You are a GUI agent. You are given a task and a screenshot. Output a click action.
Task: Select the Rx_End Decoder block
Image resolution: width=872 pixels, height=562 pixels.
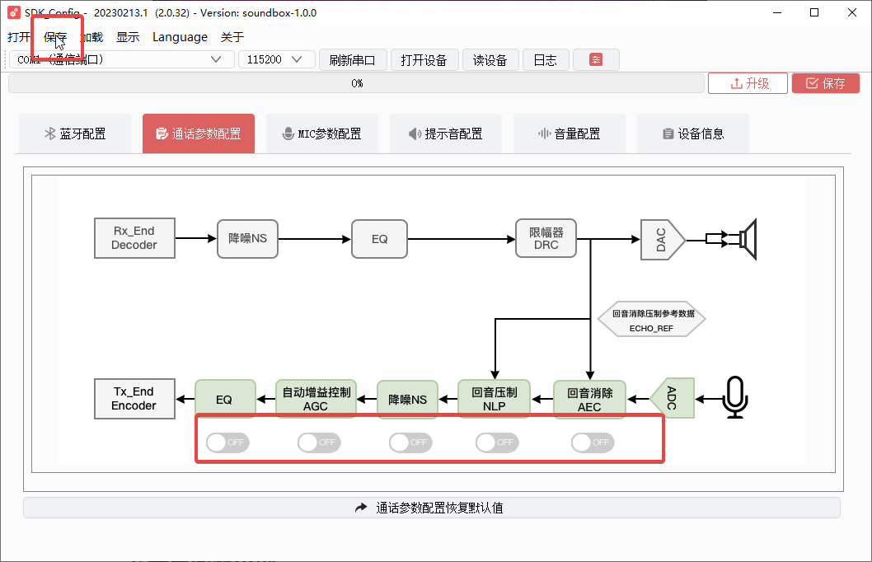[134, 238]
